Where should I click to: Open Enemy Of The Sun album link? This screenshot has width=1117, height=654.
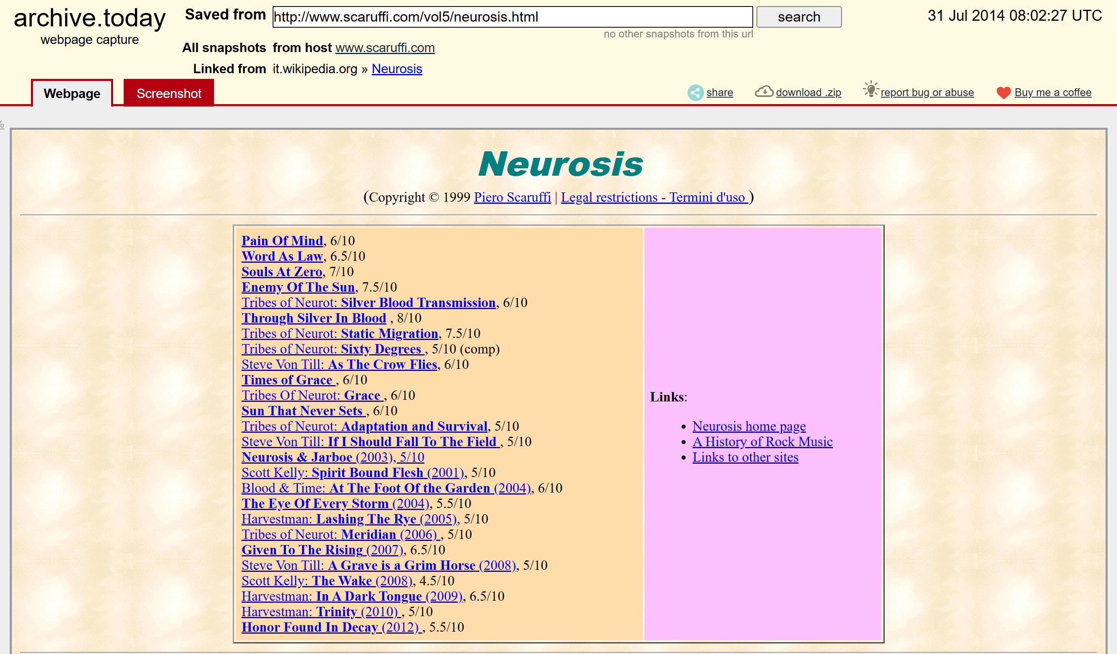coord(298,287)
